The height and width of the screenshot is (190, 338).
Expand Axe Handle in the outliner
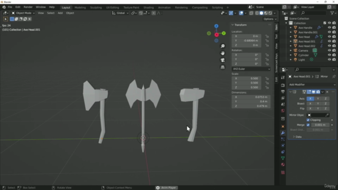pos(290,27)
